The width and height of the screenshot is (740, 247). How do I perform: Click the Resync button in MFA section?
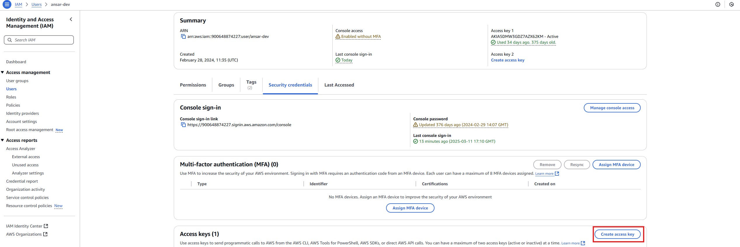pyautogui.click(x=577, y=165)
